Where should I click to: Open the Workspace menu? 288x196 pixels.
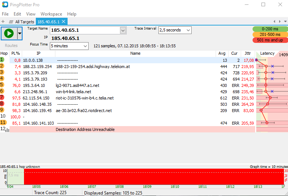click(x=51, y=14)
